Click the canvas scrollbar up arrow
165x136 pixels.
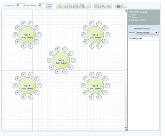(x=126, y=10)
